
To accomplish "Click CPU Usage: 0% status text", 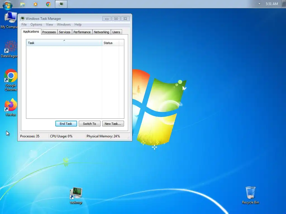I will [61, 136].
